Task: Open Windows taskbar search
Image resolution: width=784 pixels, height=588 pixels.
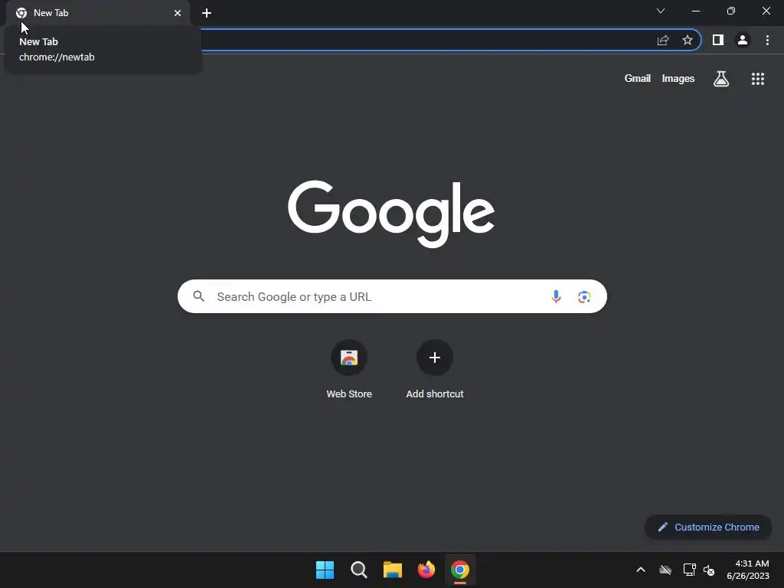Action: 359,570
